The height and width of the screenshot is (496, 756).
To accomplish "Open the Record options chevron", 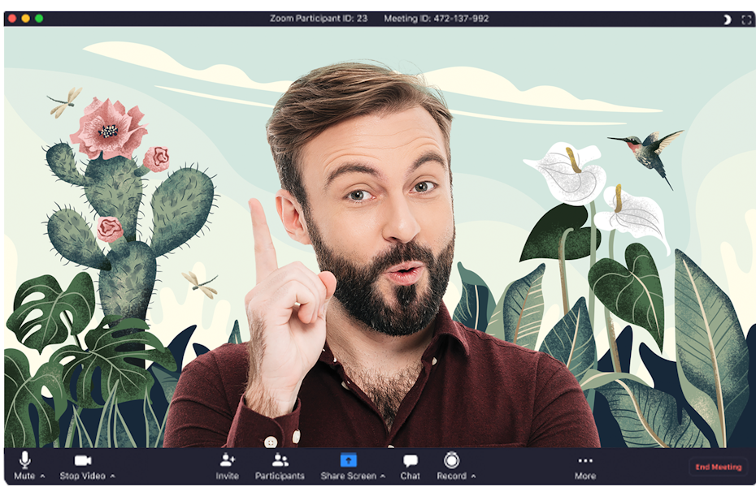I will pyautogui.click(x=472, y=476).
